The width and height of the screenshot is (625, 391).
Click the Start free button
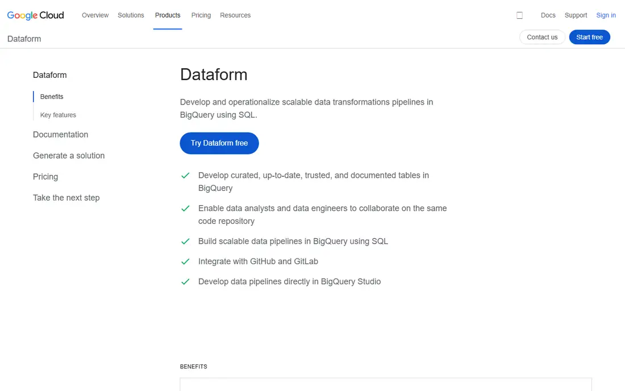(x=590, y=37)
